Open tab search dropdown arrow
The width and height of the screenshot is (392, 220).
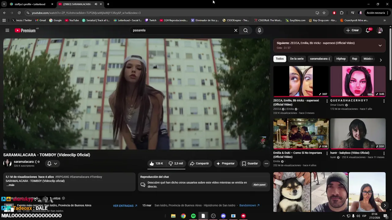(x=3, y=4)
